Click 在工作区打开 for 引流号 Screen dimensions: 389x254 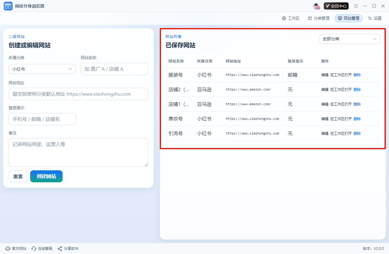[341, 134]
